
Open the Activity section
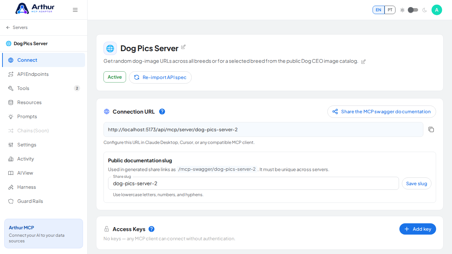(43, 159)
